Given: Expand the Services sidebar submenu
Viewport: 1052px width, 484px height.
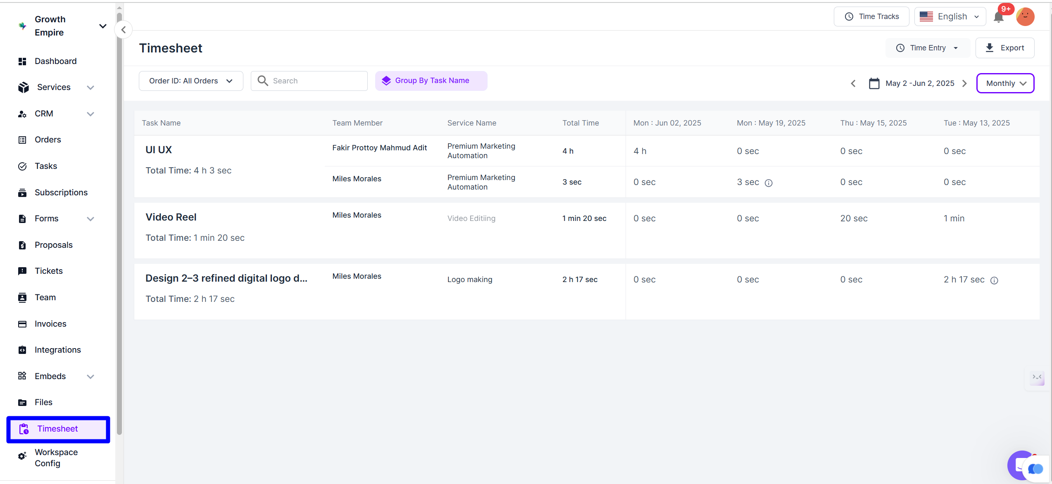Looking at the screenshot, I should tap(90, 88).
